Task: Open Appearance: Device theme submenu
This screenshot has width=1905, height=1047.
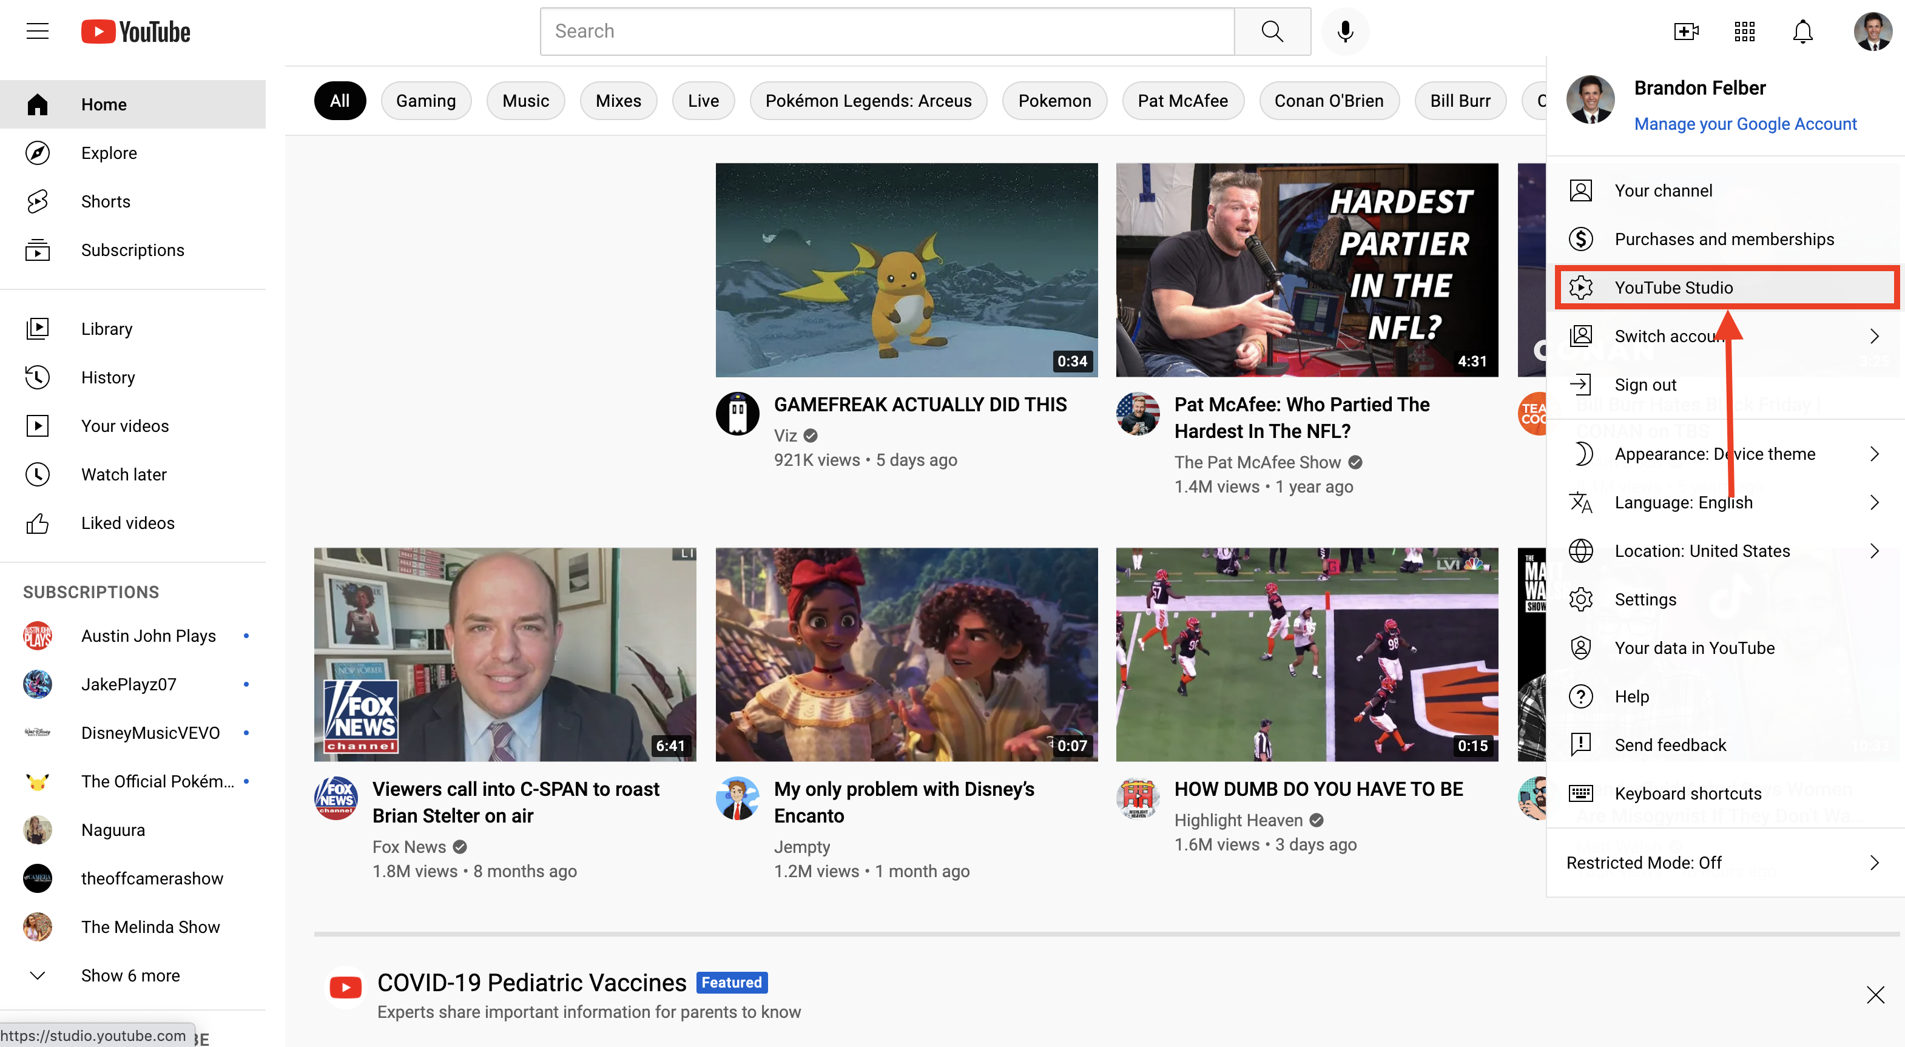Action: (x=1725, y=454)
